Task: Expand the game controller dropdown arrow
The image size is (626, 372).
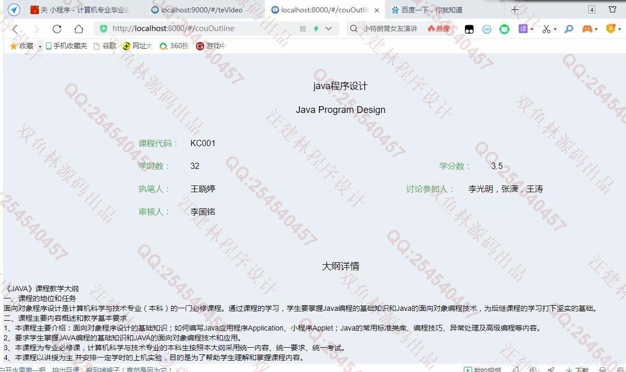Action: click(x=596, y=29)
